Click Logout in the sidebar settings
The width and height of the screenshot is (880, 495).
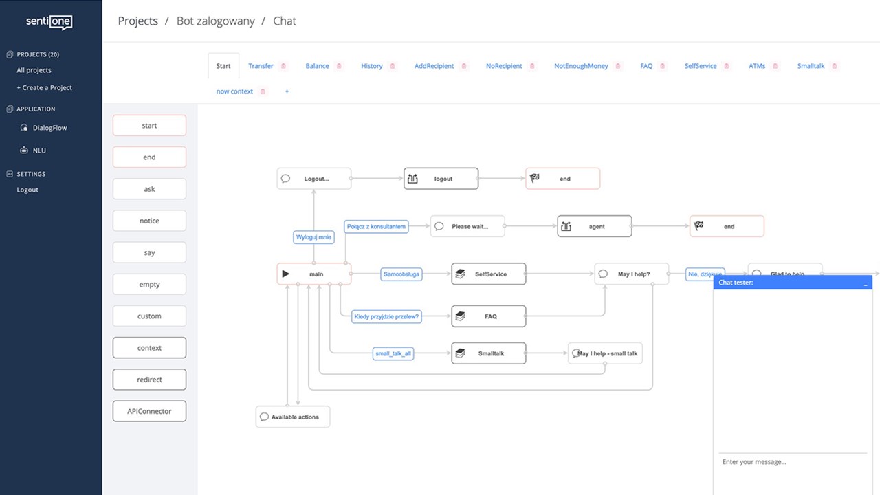tap(27, 190)
